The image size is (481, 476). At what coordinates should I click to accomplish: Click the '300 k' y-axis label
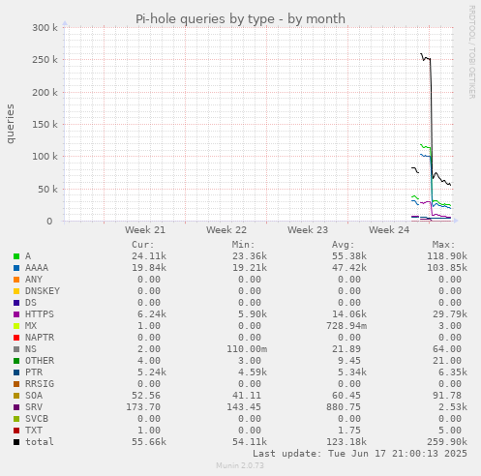[x=45, y=28]
